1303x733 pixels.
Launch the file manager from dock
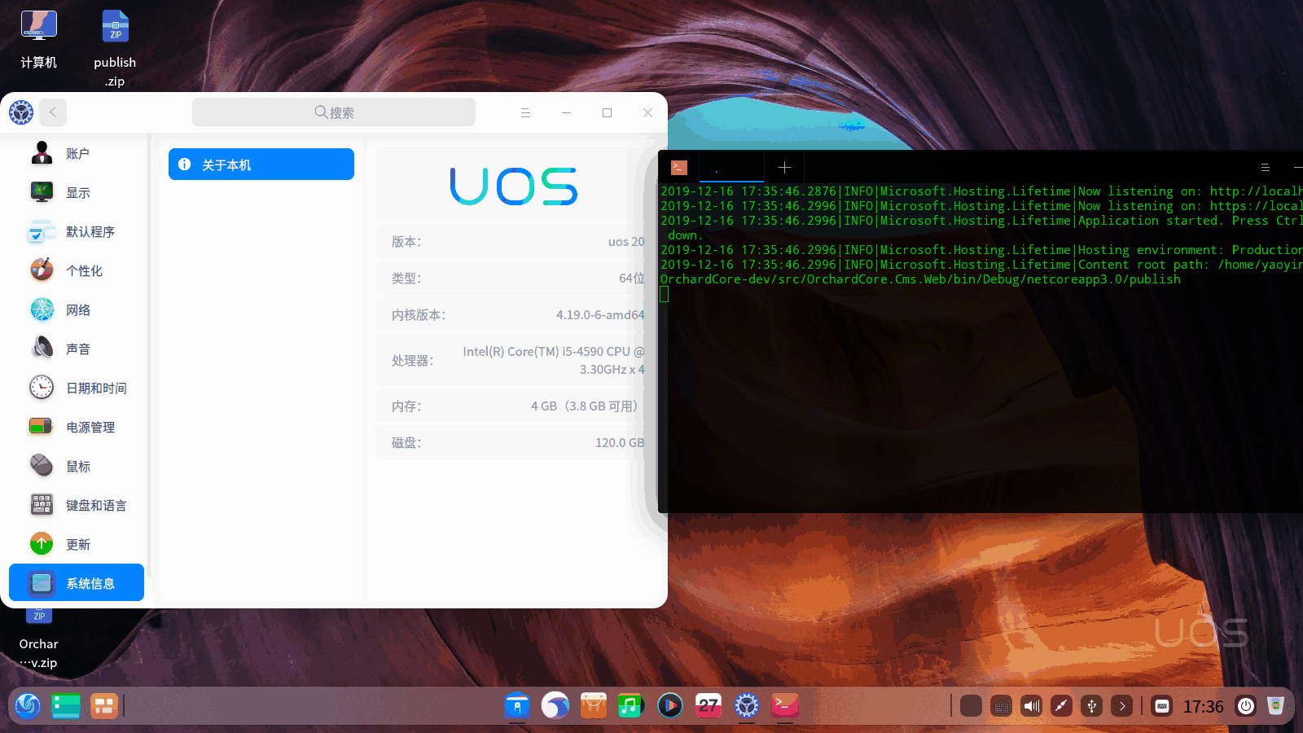[x=517, y=705]
